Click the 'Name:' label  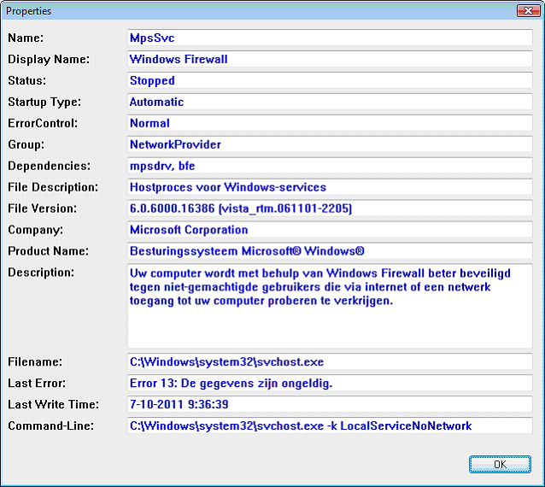pyautogui.click(x=26, y=38)
